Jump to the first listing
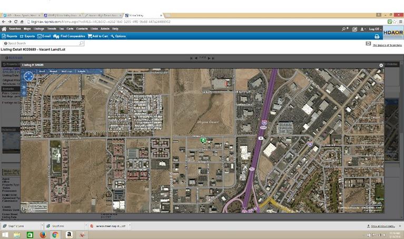404x239 pixels. coord(191,58)
